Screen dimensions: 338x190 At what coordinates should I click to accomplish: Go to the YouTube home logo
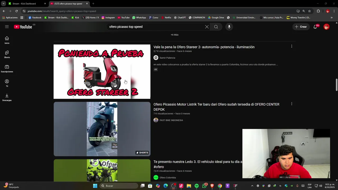[23, 27]
